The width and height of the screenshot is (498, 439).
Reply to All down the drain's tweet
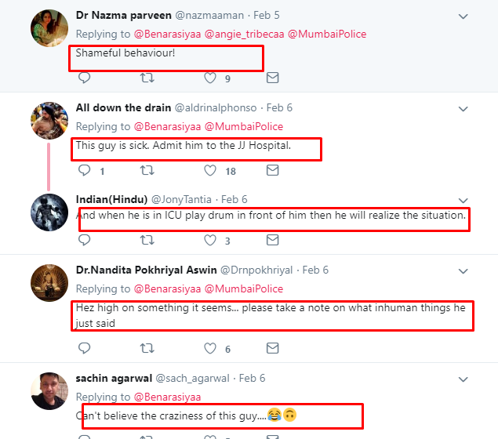(85, 170)
